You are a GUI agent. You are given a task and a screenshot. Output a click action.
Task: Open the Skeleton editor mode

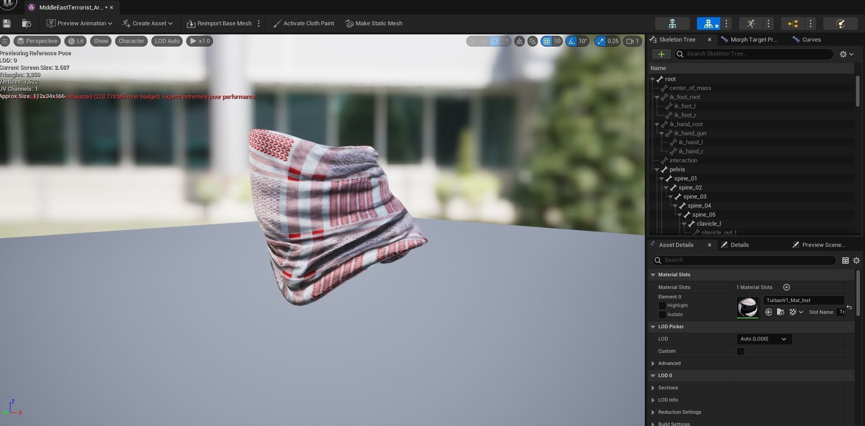[672, 24]
